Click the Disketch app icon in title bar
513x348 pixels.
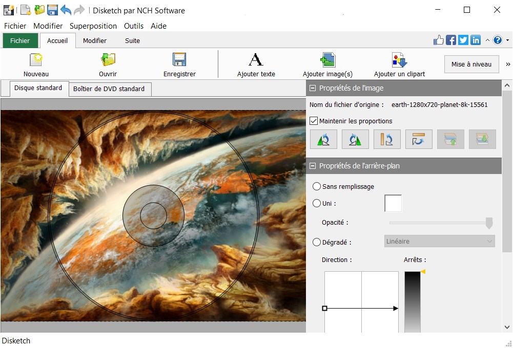pos(9,10)
